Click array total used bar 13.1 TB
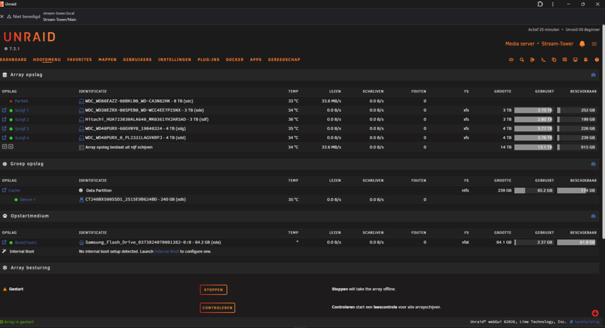 (x=534, y=147)
